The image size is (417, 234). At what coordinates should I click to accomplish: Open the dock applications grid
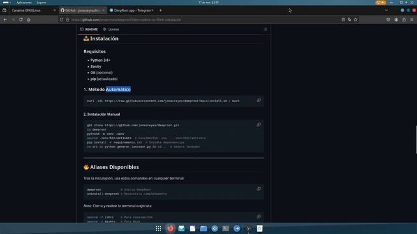158,228
